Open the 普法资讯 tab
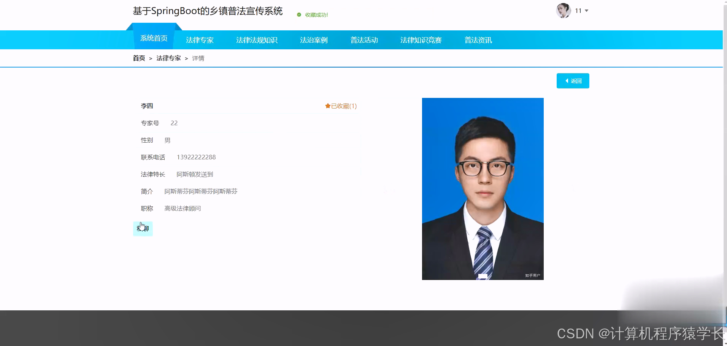Screen dimensions: 727x346 point(478,40)
